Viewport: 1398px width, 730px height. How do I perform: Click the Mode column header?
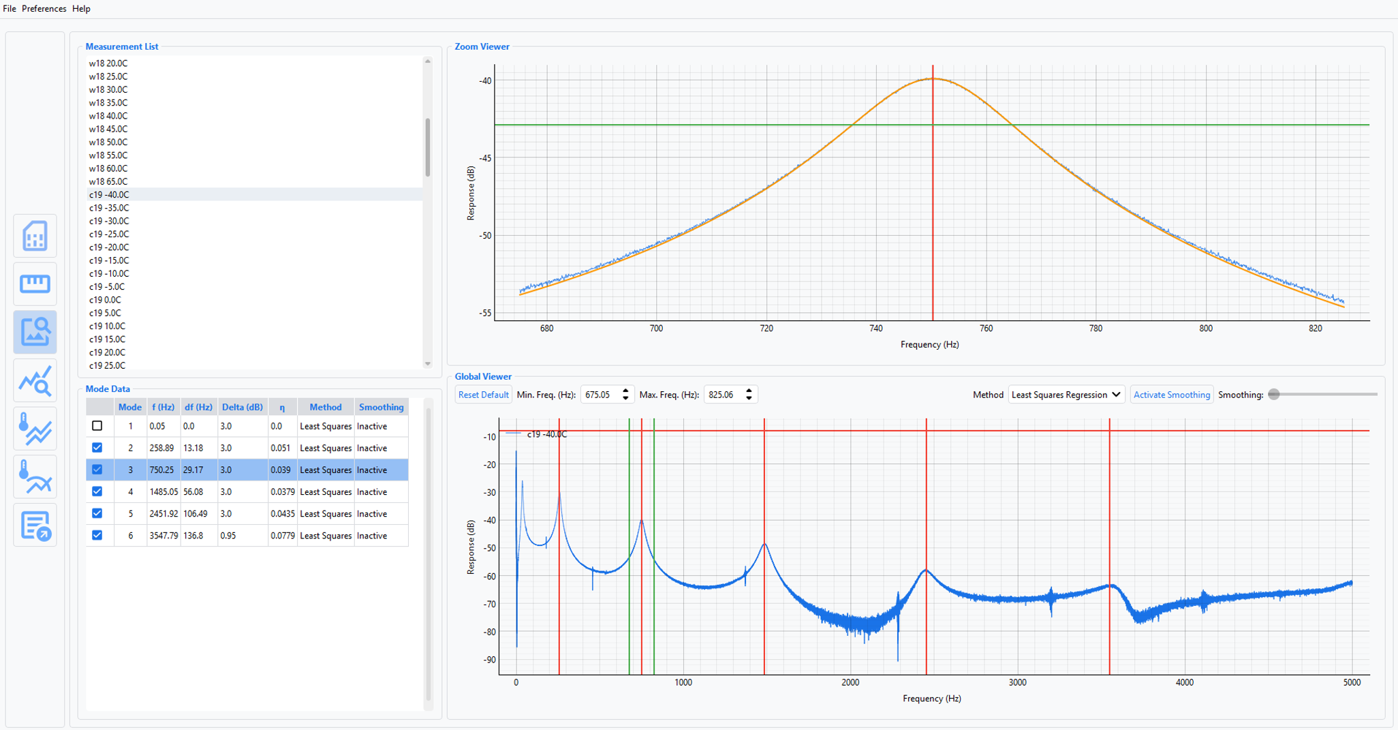click(130, 407)
